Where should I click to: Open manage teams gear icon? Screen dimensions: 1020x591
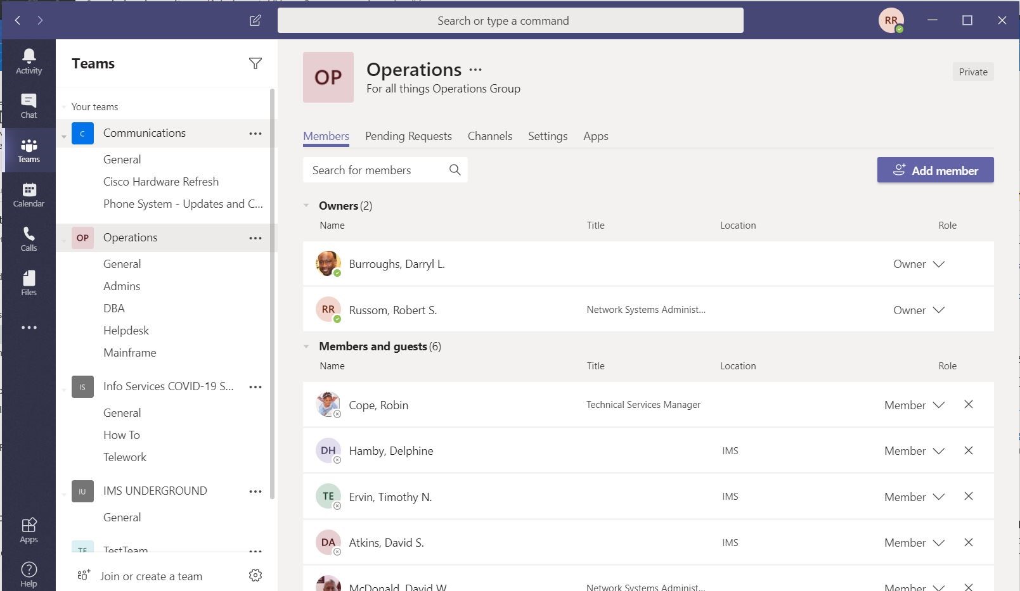coord(255,575)
